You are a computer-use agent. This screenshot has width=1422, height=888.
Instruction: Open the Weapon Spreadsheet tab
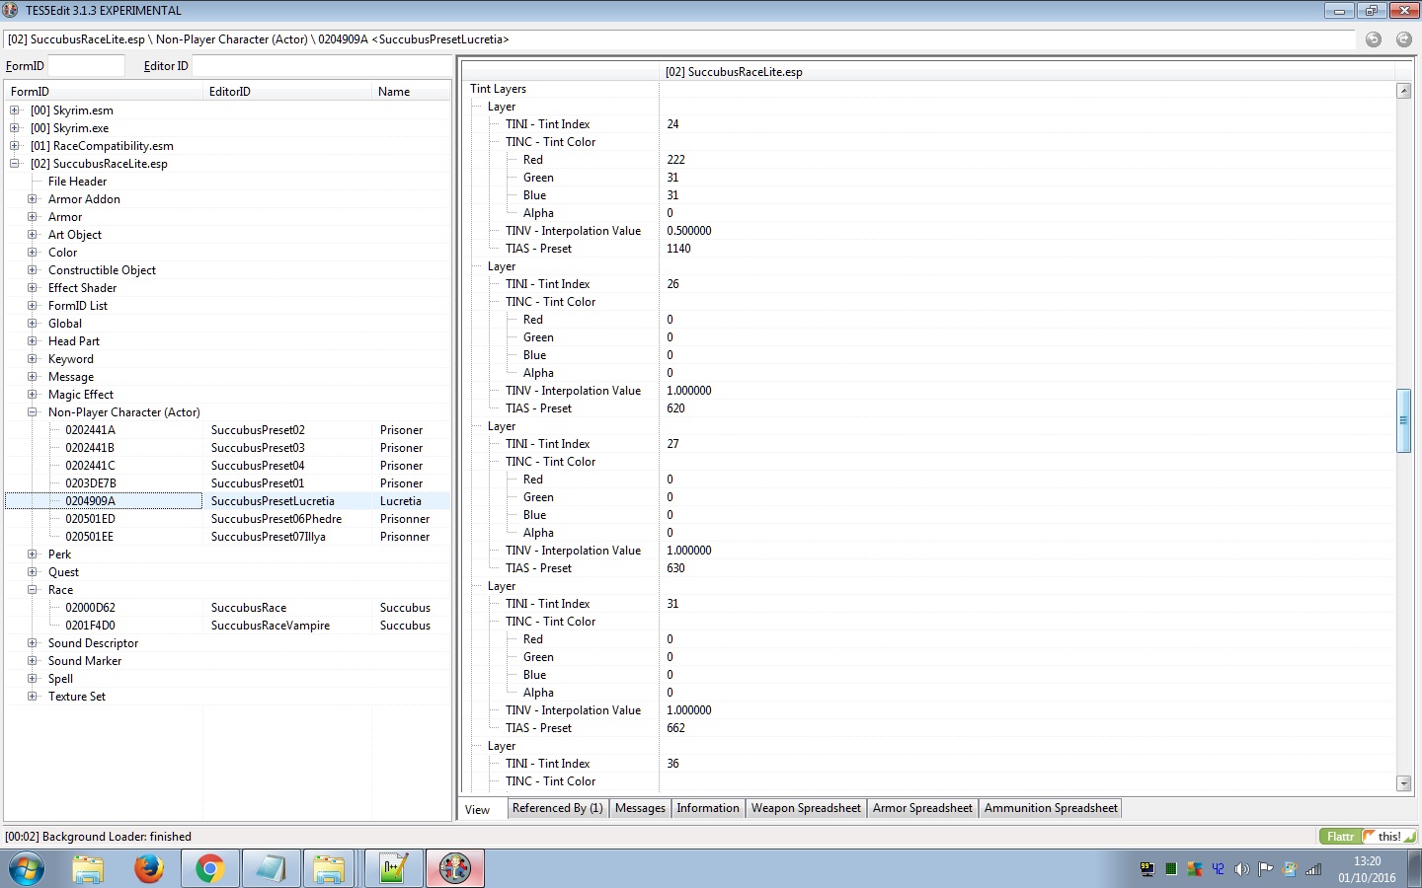click(806, 808)
